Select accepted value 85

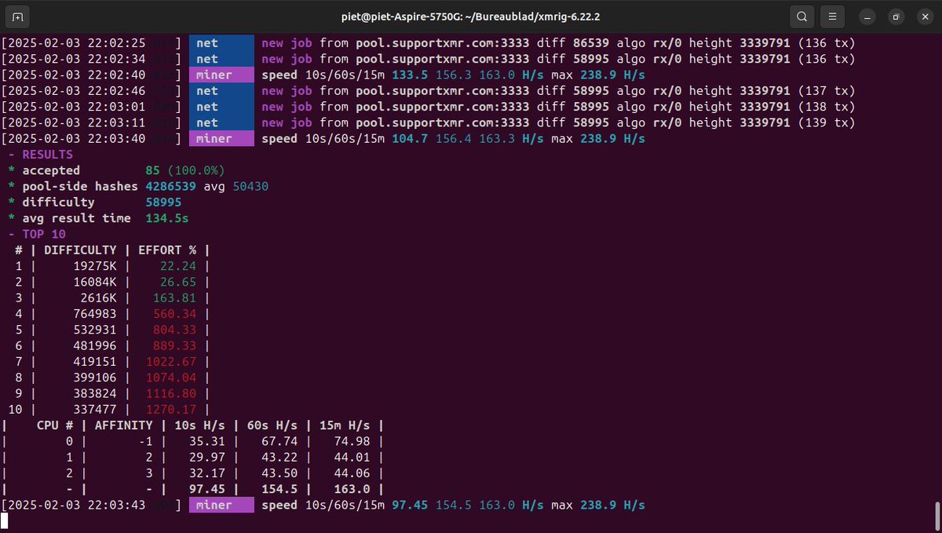pos(153,170)
